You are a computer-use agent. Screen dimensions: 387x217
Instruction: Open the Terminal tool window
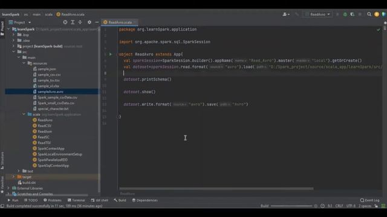click(76, 200)
